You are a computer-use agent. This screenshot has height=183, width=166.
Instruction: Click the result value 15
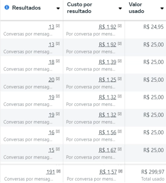[x=51, y=150]
